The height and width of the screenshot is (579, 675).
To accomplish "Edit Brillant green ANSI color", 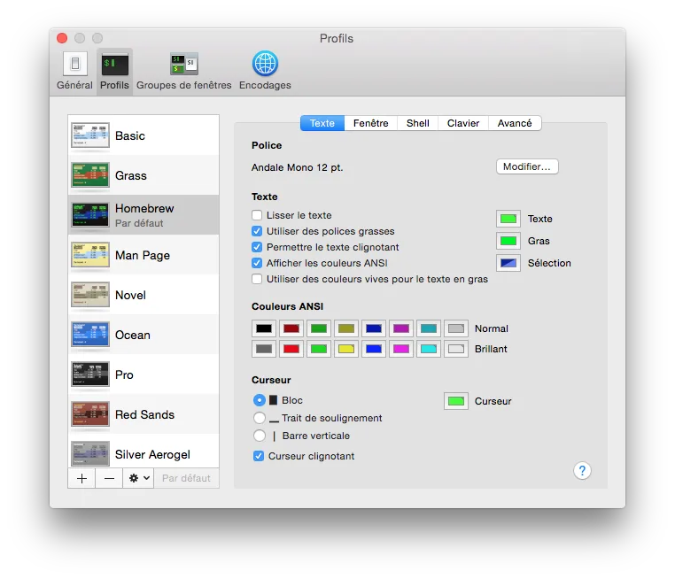I will click(319, 349).
